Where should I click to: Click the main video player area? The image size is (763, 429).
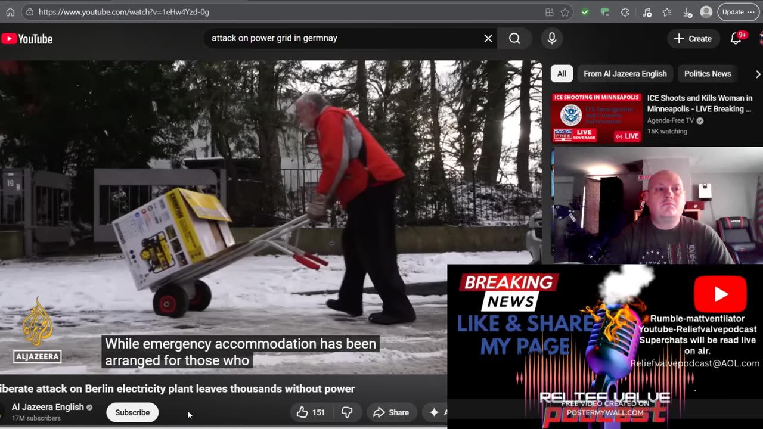(x=271, y=217)
